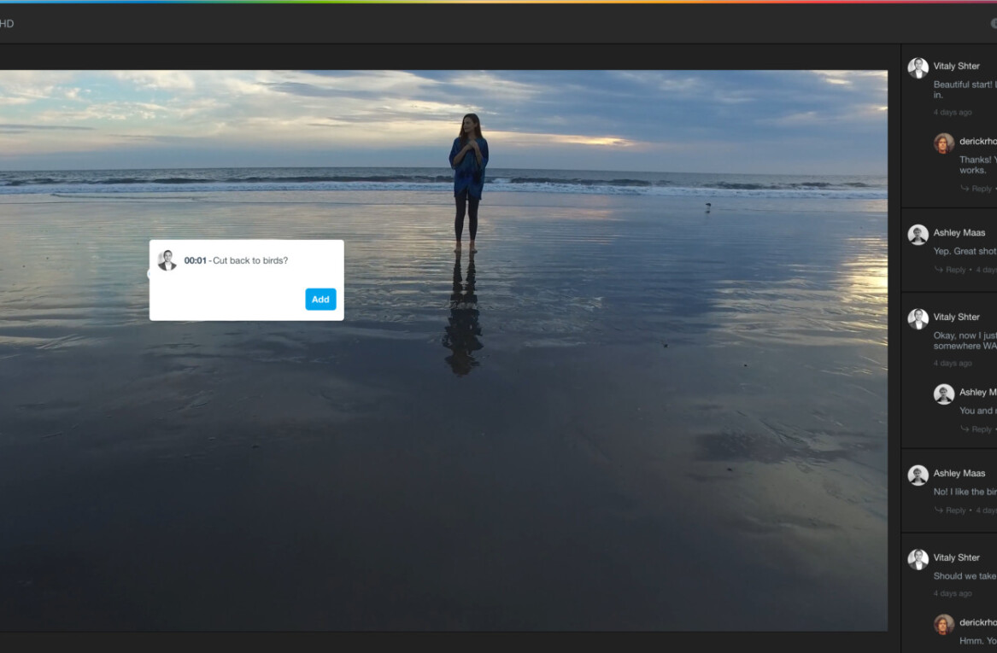Click Vitaly Shter's avatar on 'Should we take'
Viewport: 997px width, 653px height.
pyautogui.click(x=918, y=559)
